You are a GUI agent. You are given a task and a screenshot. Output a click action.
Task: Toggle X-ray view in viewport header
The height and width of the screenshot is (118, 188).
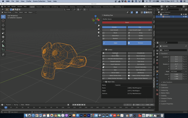[x=142, y=12]
